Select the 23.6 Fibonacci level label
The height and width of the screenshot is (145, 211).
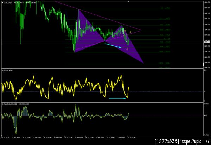tap(165, 18)
